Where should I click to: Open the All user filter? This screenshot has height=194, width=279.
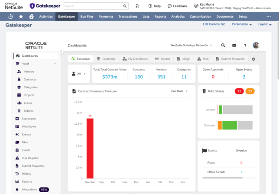click(79, 74)
